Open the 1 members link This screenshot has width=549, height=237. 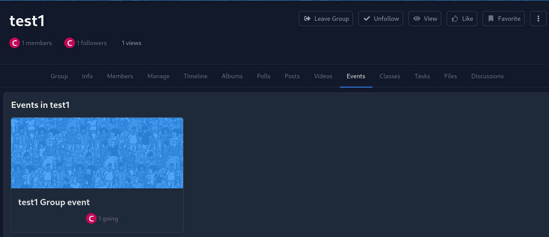click(x=37, y=43)
